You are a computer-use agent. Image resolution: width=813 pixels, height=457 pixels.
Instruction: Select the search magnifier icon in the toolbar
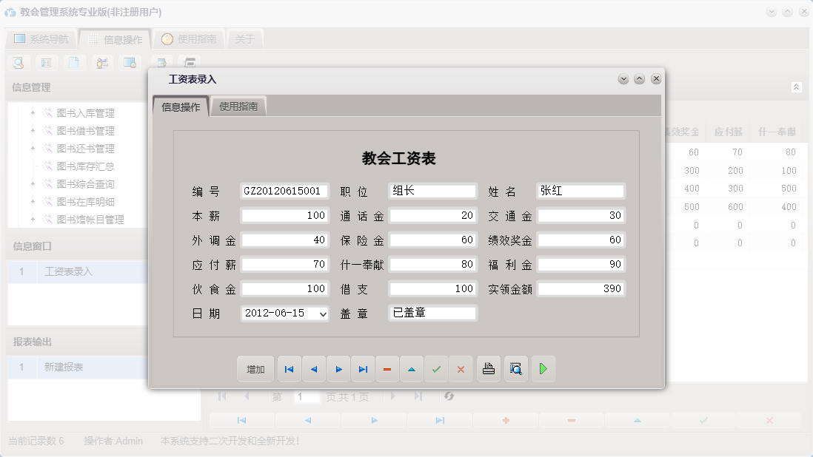(18, 63)
